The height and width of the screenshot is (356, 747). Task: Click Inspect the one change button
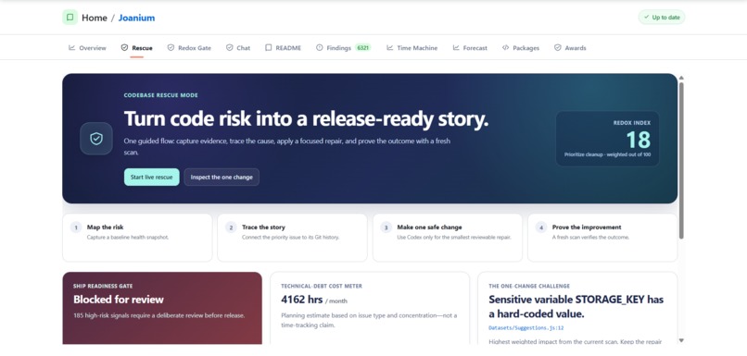click(x=222, y=177)
